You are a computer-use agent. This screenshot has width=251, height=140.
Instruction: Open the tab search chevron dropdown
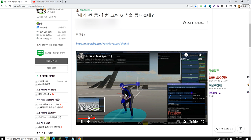[x=230, y=1]
